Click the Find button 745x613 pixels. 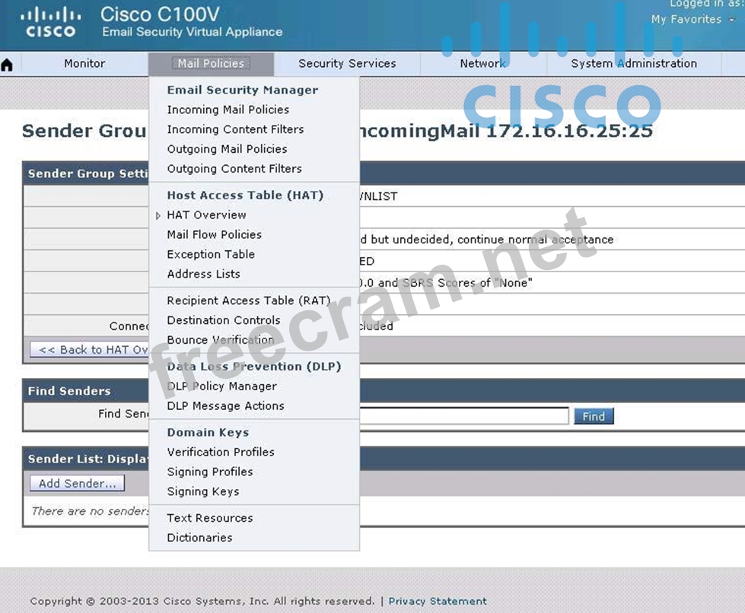(x=593, y=416)
